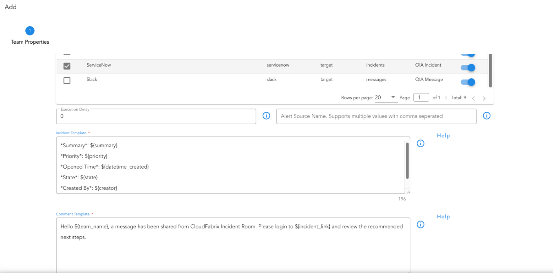Grab the Incident Template resize handle

pos(408,191)
